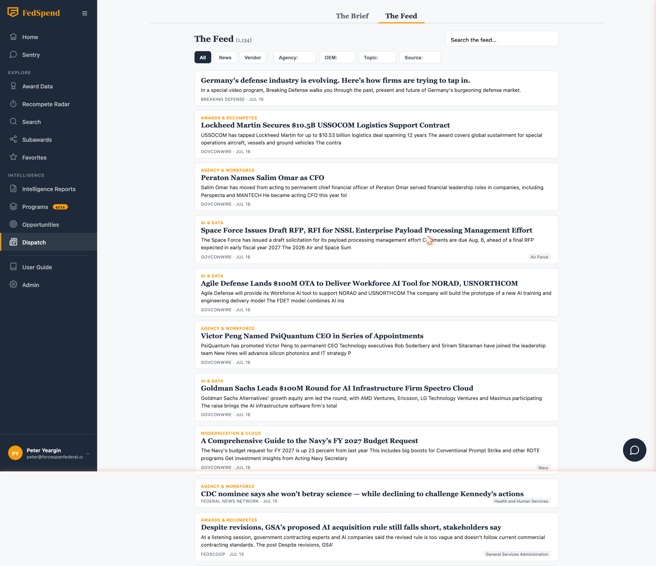Open the Source filter dropdown

pos(420,57)
